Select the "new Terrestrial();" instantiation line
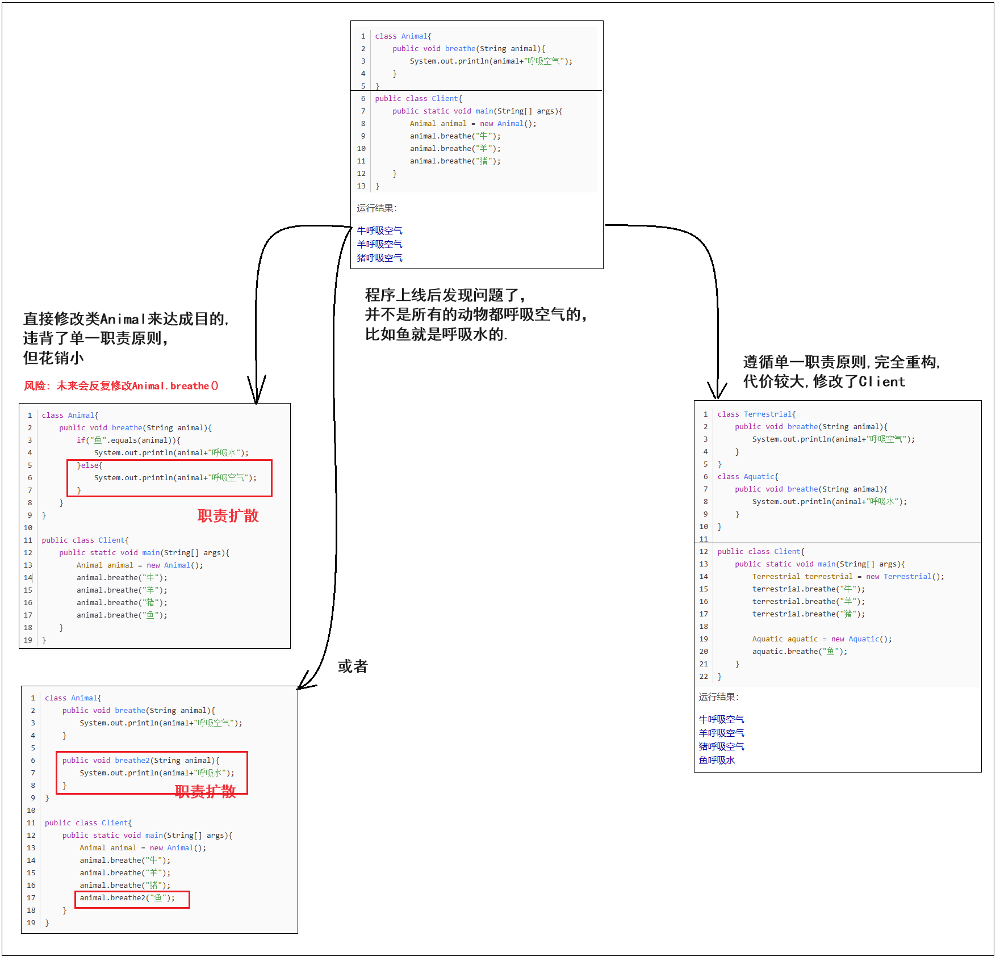The height and width of the screenshot is (961, 1000). pyautogui.click(x=848, y=577)
